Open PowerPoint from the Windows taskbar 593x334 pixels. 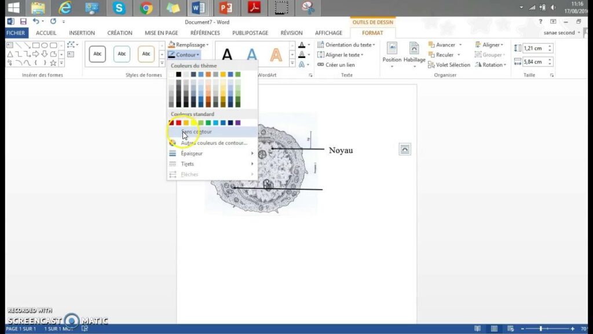pos(226,8)
